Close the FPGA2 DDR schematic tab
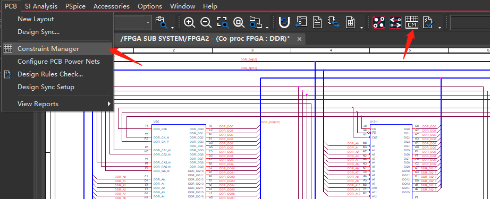This screenshot has height=199, width=490. [299, 39]
